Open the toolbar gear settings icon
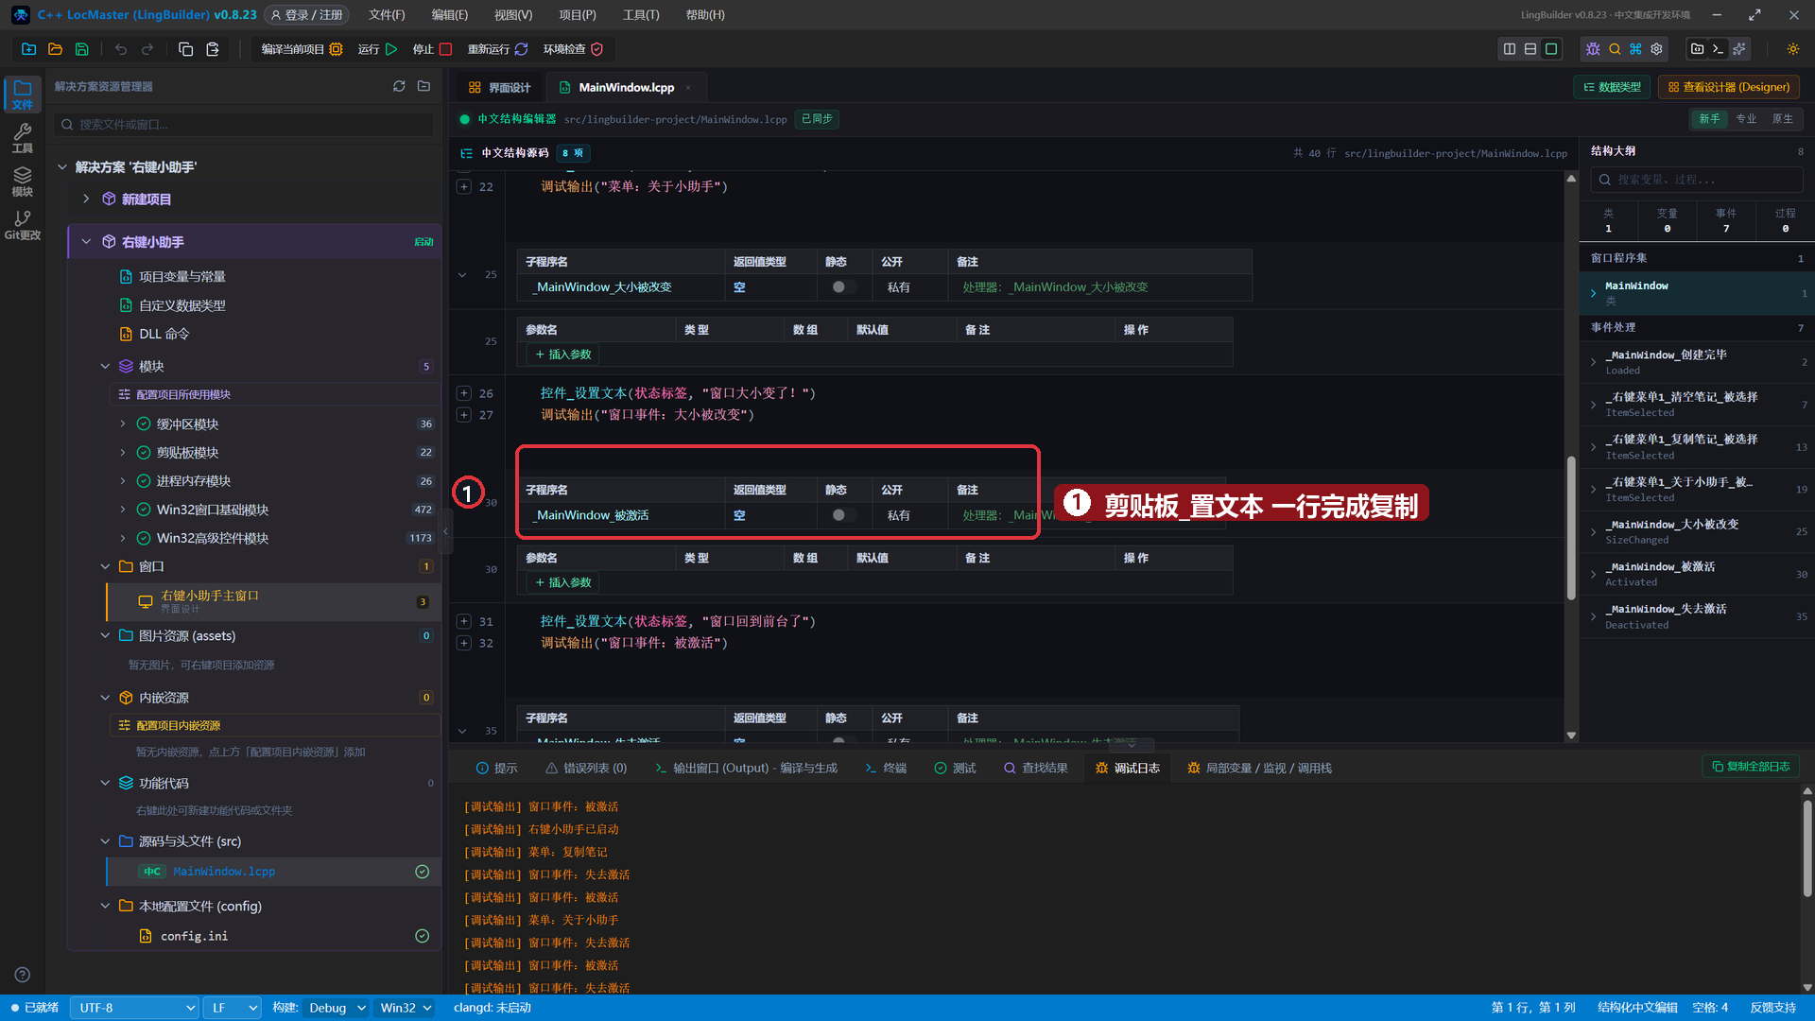 pos(1656,49)
